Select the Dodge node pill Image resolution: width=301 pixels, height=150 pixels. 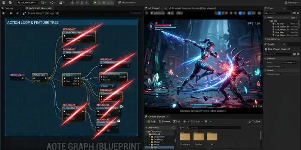[107, 86]
